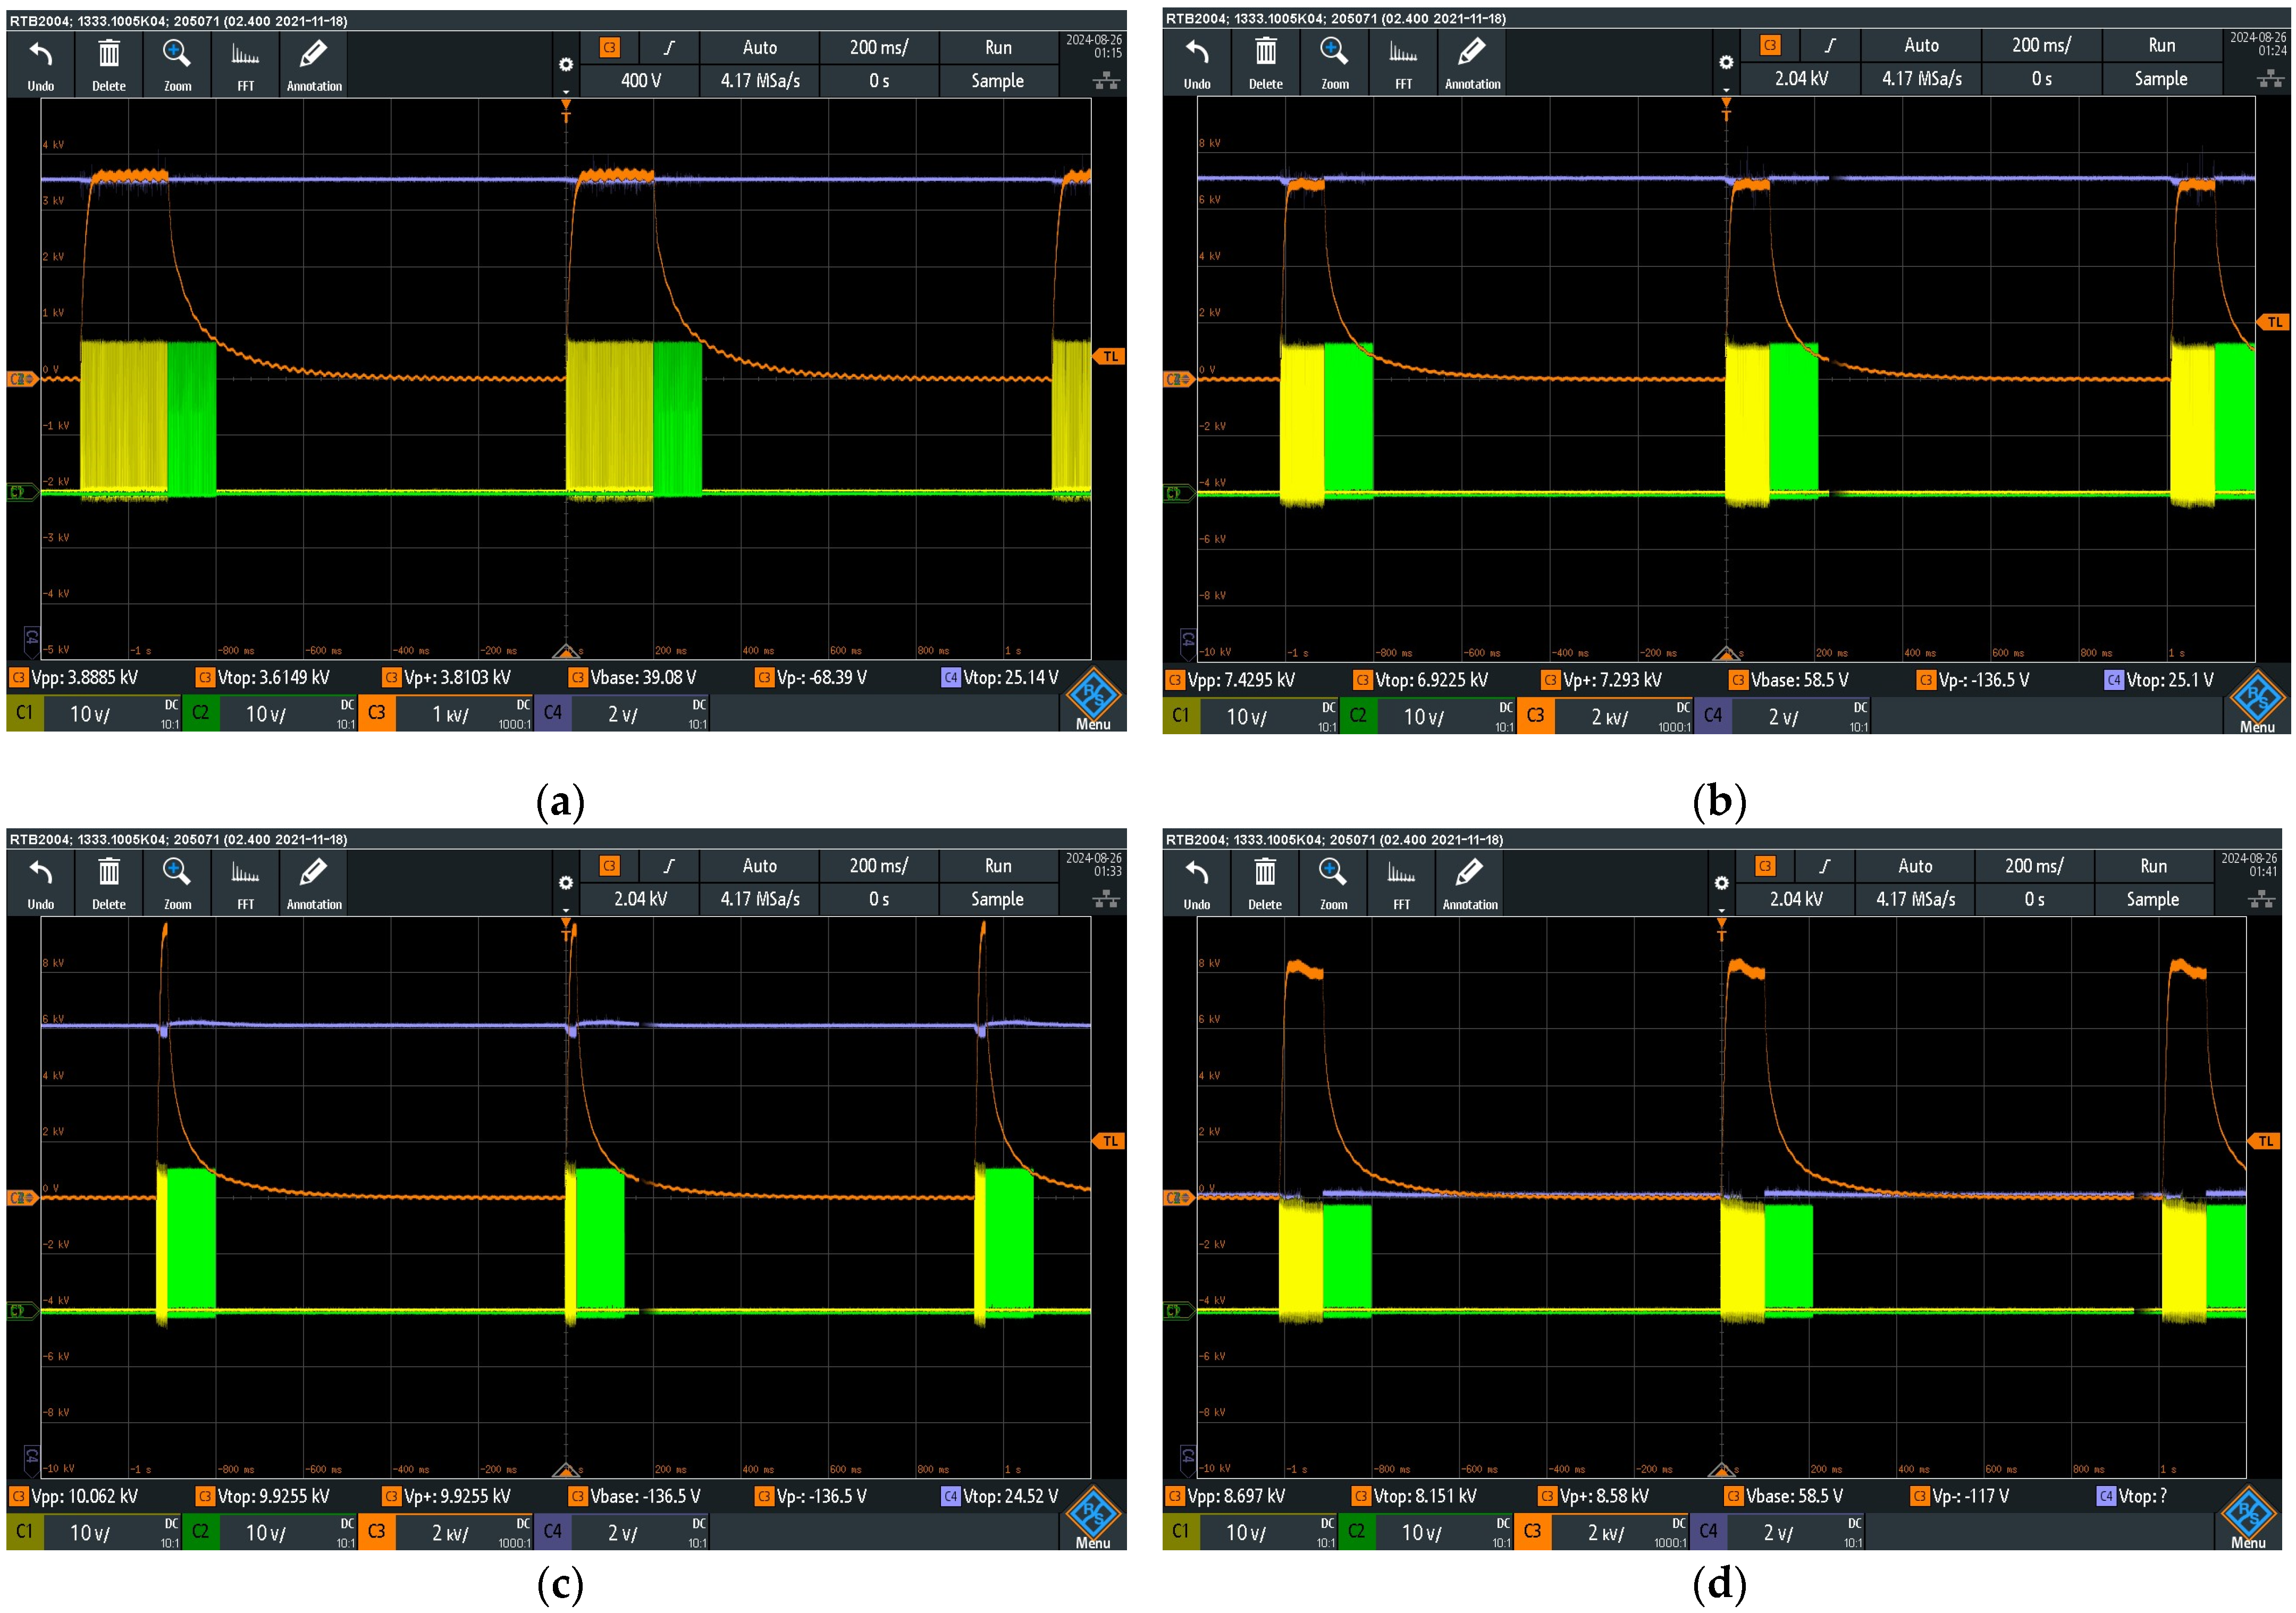Viewport: 2296px width, 1613px height.
Task: Click the 400 V trigger level field
Action: tap(640, 81)
